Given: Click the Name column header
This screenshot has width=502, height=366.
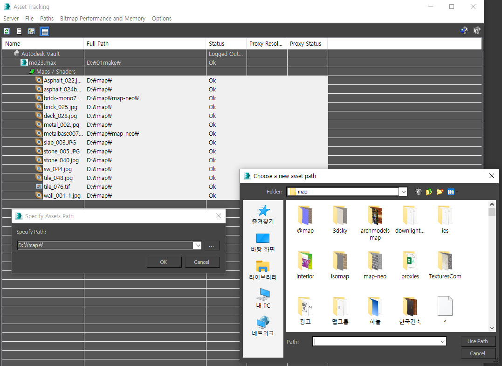Looking at the screenshot, I should 43,44.
